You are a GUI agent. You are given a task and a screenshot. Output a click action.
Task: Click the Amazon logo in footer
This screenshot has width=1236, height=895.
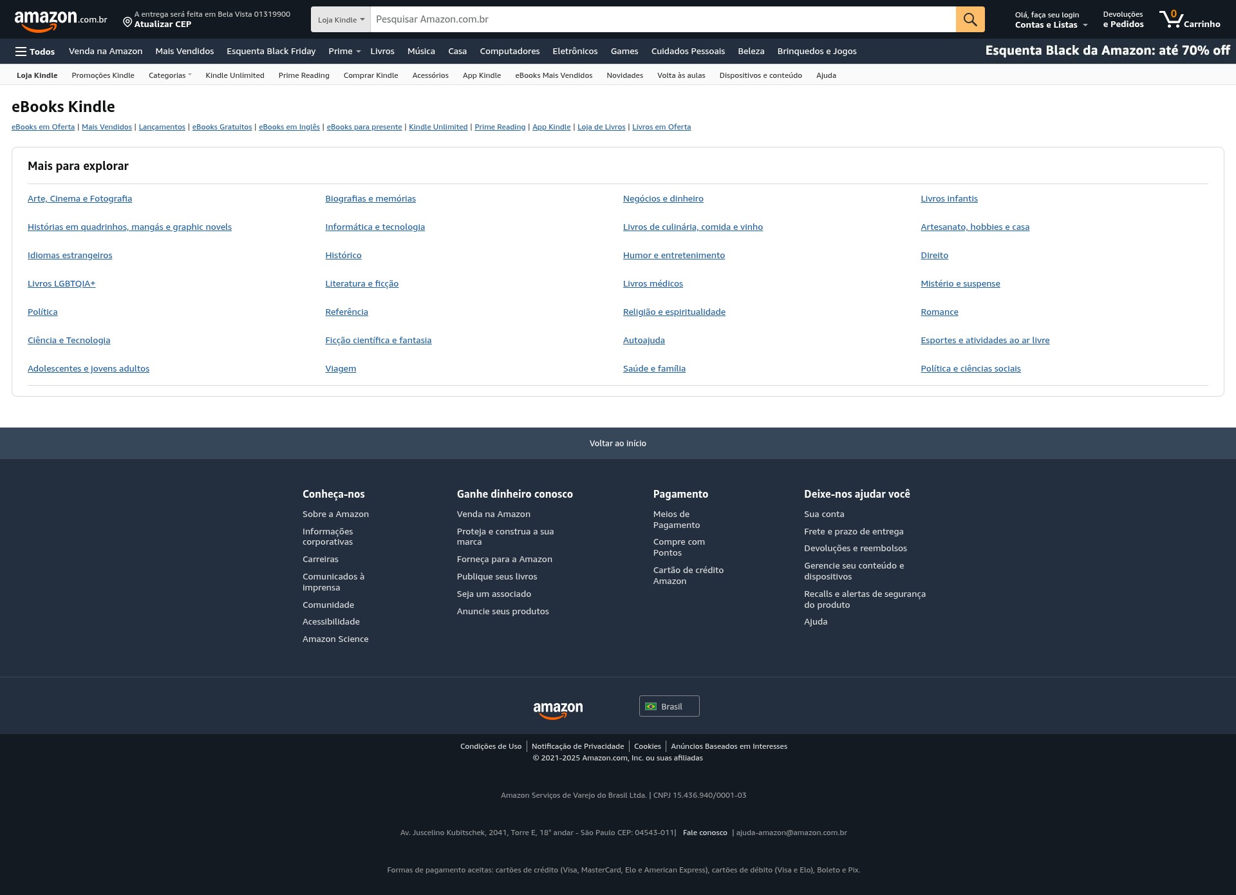pos(558,710)
